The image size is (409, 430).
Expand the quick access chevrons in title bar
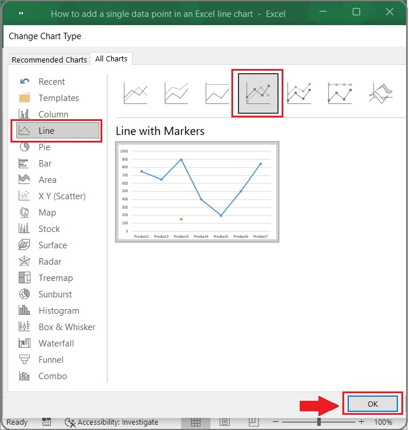pos(21,13)
